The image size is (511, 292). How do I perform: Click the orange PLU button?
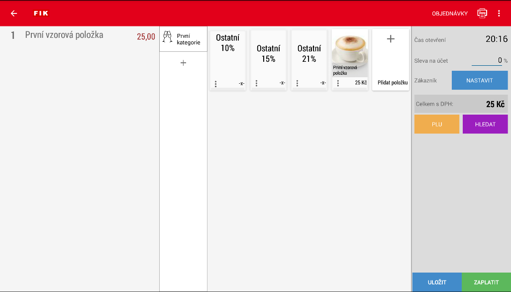coord(436,124)
